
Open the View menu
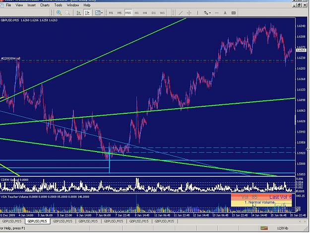tap(19, 5)
